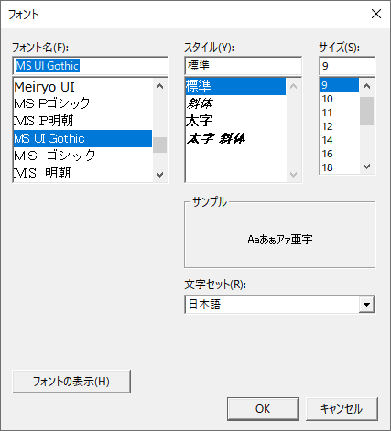The height and width of the screenshot is (431, 391).
Task: Select size 10 in the size list
Action: point(340,99)
